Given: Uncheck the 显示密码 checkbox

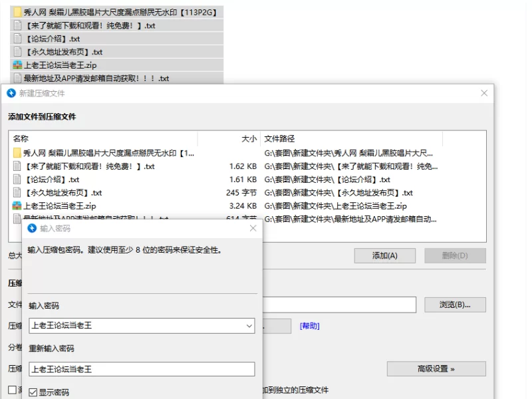Looking at the screenshot, I should click(x=33, y=392).
